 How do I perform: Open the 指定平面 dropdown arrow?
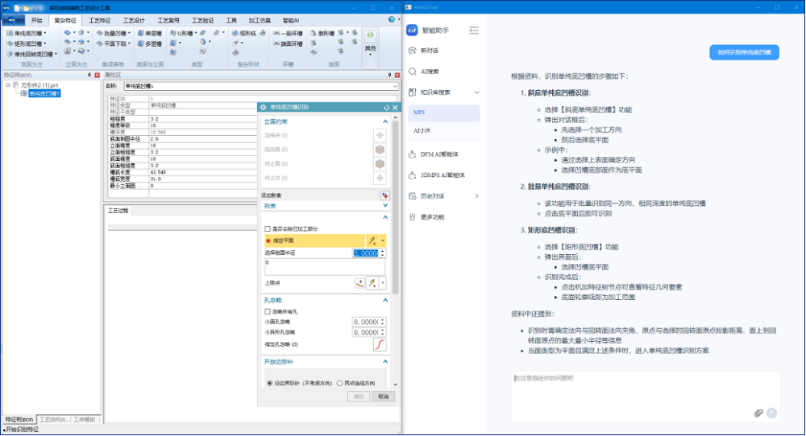pos(382,241)
